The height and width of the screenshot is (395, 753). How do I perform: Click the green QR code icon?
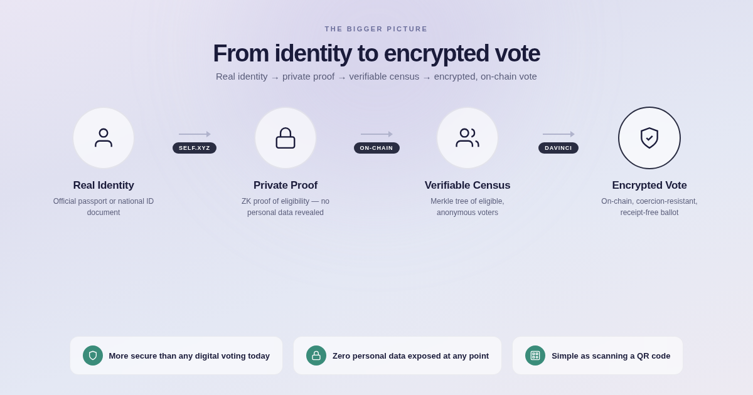[x=535, y=355]
